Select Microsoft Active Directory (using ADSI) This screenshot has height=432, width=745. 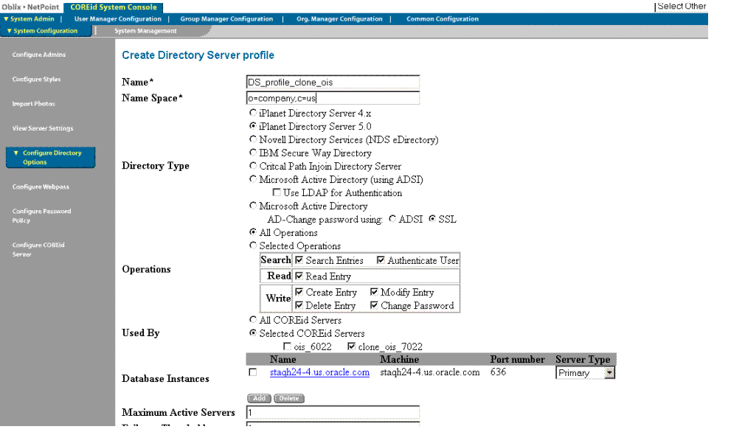pos(253,179)
